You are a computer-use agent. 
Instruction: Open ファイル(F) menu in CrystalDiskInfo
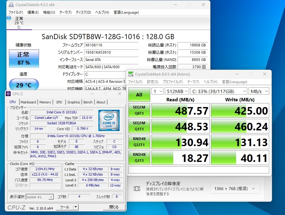[x=16, y=12]
